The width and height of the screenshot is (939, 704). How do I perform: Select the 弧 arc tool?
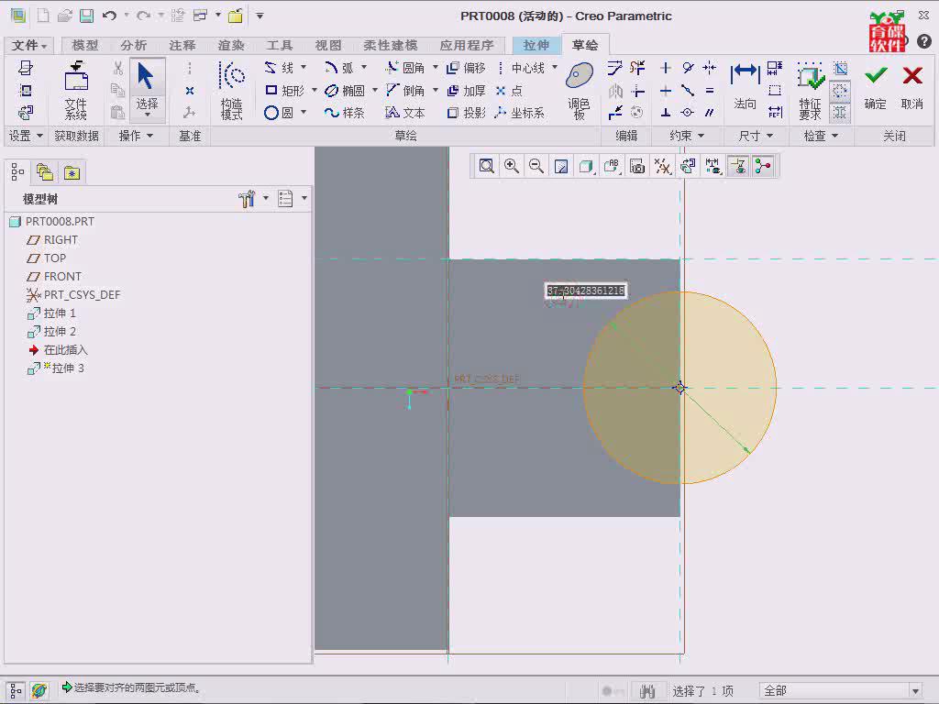point(339,68)
